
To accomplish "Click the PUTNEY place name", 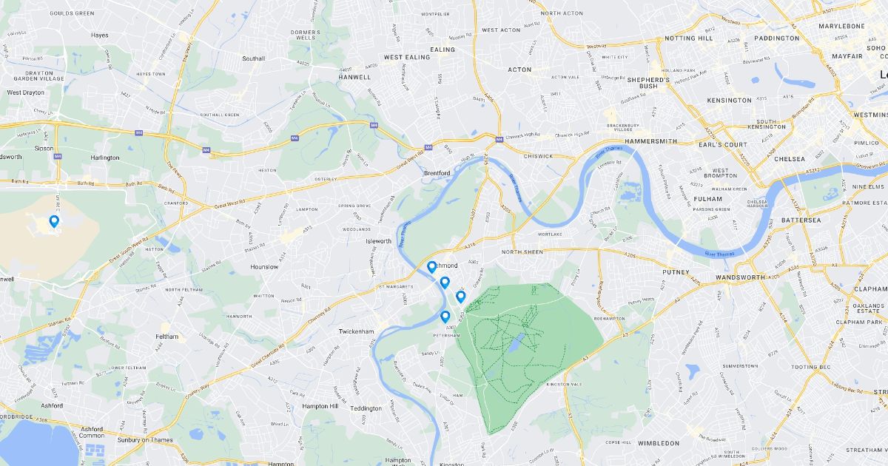I will 676,272.
